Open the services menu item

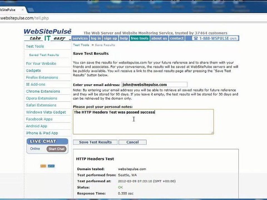coord(80,38)
